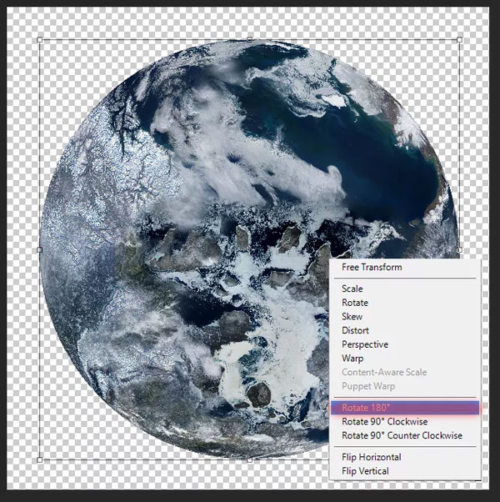
Task: Choose Free Transform from context menu
Action: tap(405, 267)
